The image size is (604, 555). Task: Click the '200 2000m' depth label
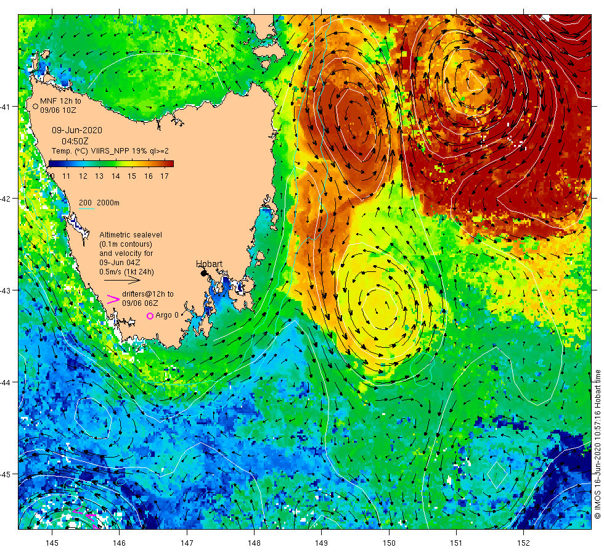pyautogui.click(x=99, y=203)
